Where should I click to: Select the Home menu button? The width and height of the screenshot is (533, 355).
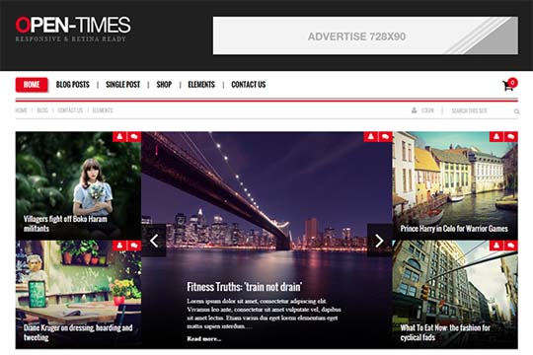coord(32,85)
